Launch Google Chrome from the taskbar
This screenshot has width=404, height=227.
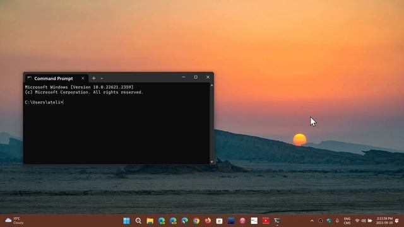tap(196, 221)
